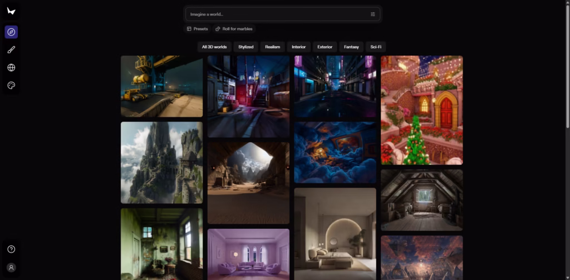Click the color palette icon in sidebar
Image resolution: width=570 pixels, height=280 pixels.
coord(11,86)
